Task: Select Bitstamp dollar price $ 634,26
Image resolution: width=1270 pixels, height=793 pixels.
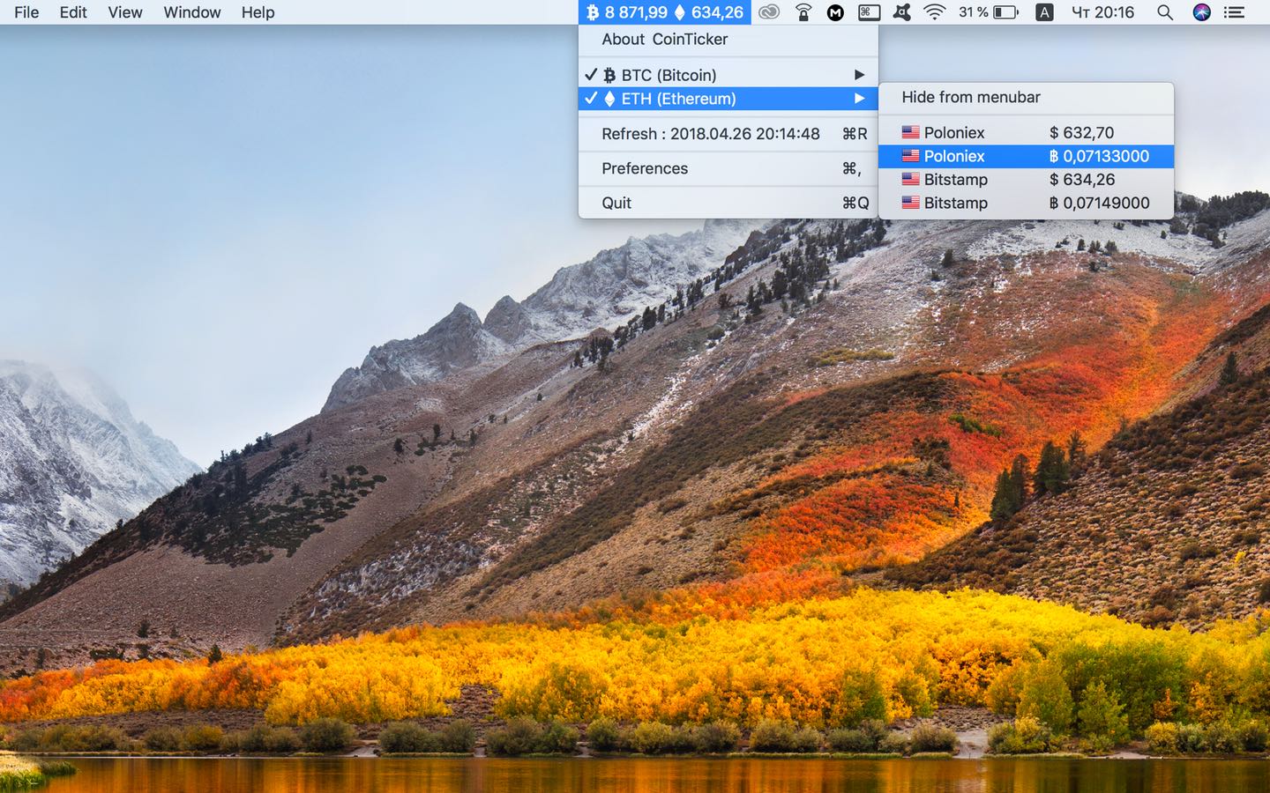Action: click(x=1026, y=179)
